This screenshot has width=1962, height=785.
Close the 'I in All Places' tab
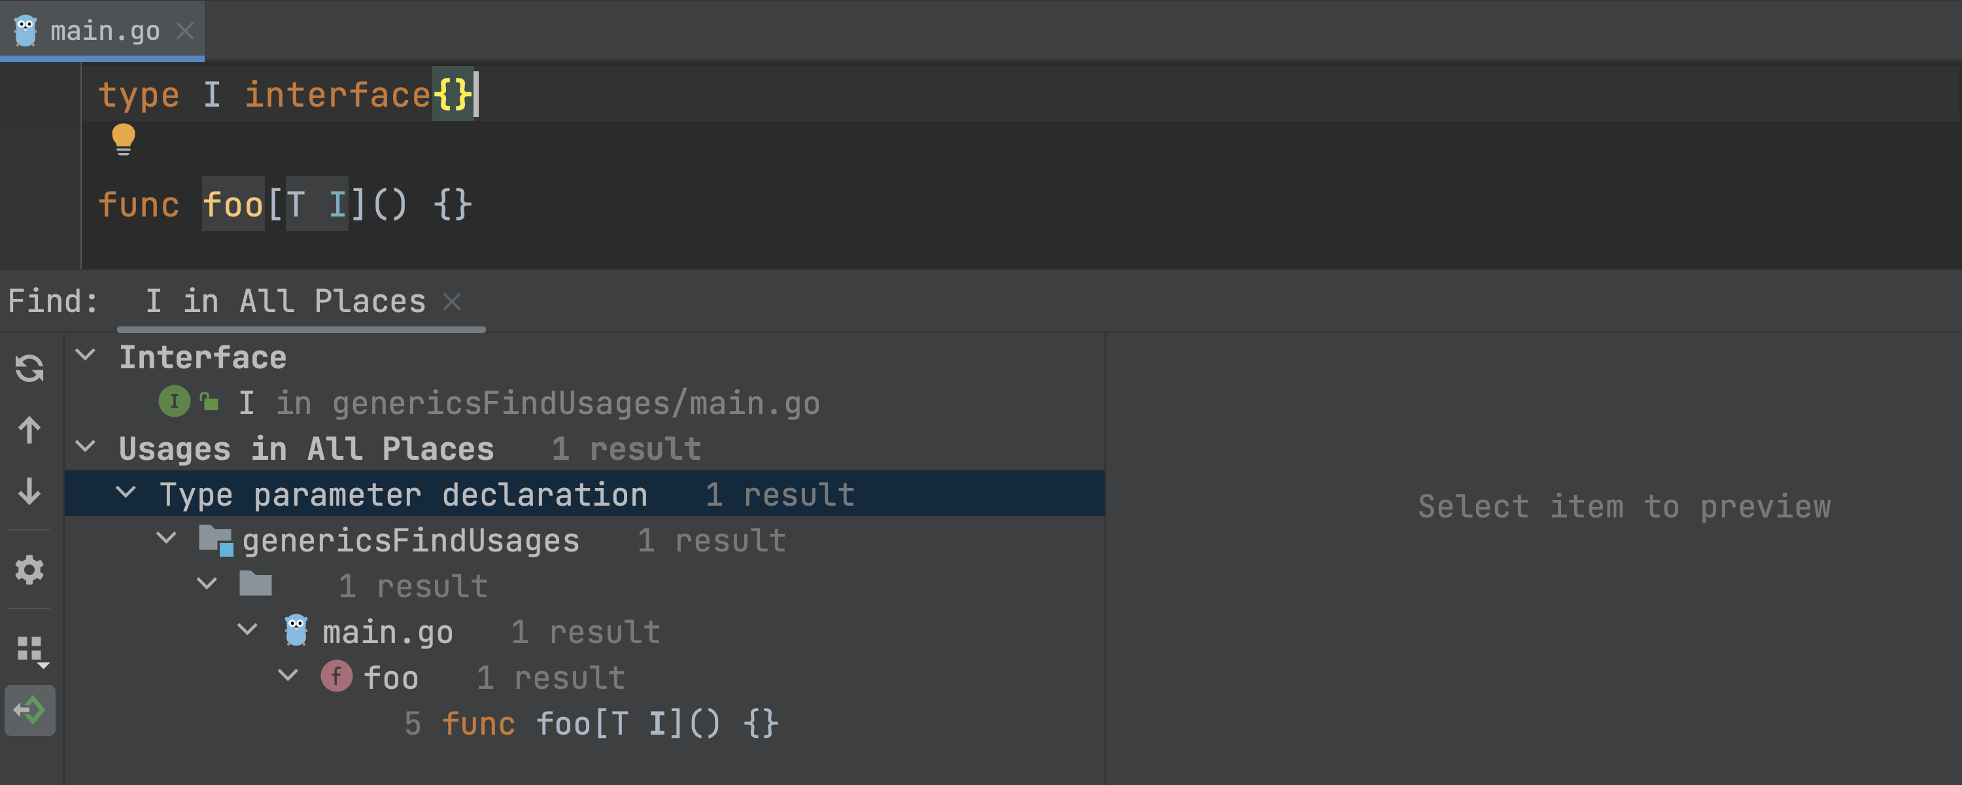tap(453, 302)
